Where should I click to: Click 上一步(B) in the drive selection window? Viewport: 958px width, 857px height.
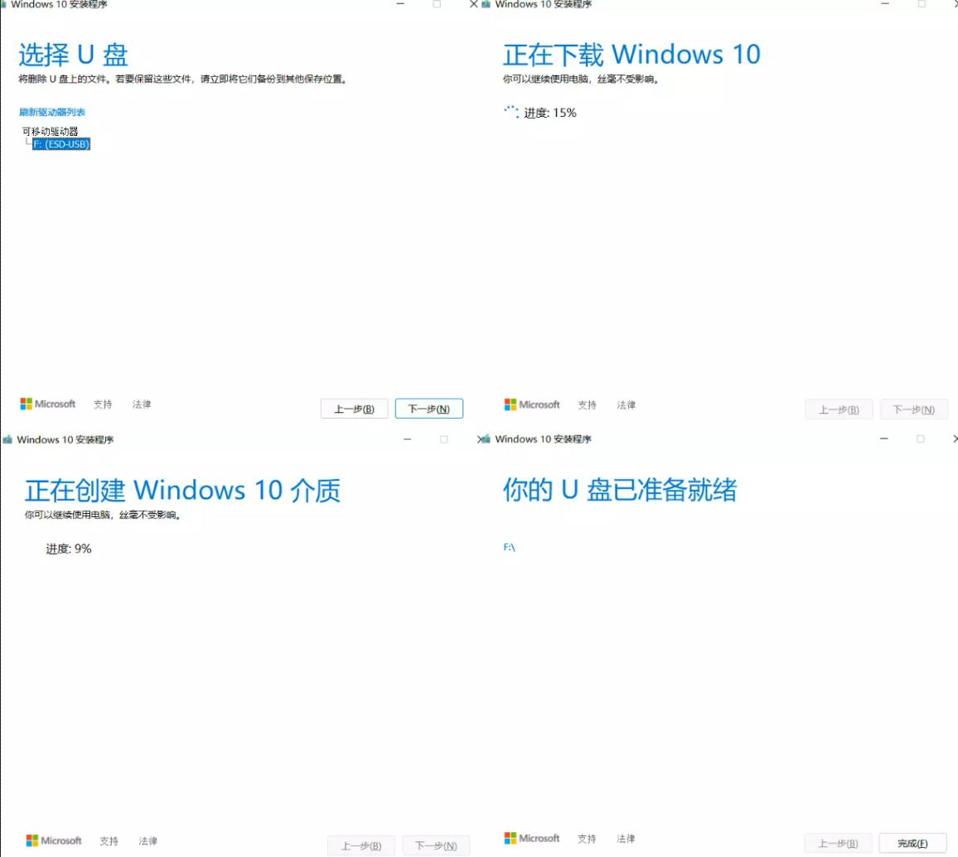coord(354,408)
